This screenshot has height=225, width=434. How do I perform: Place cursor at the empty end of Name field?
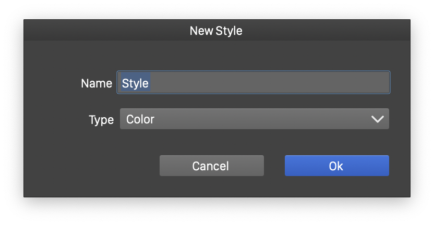pyautogui.click(x=313, y=83)
